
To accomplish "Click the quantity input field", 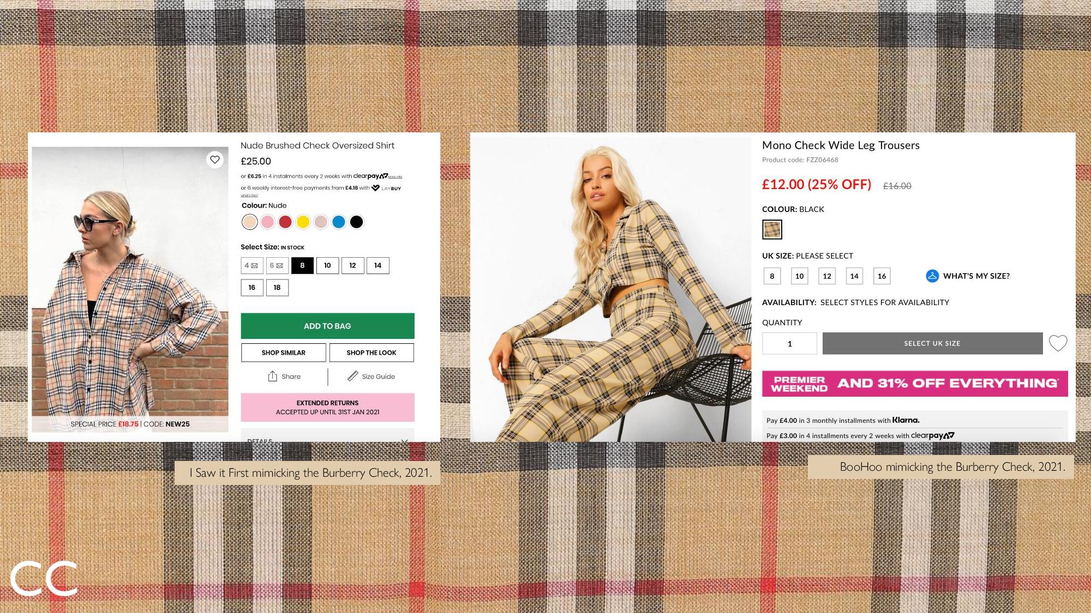I will 789,344.
